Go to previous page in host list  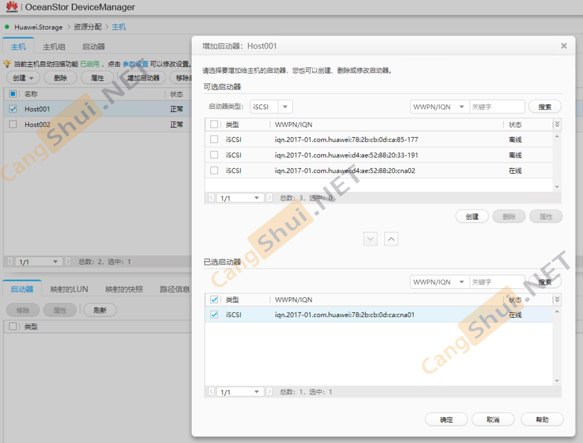pos(10,261)
